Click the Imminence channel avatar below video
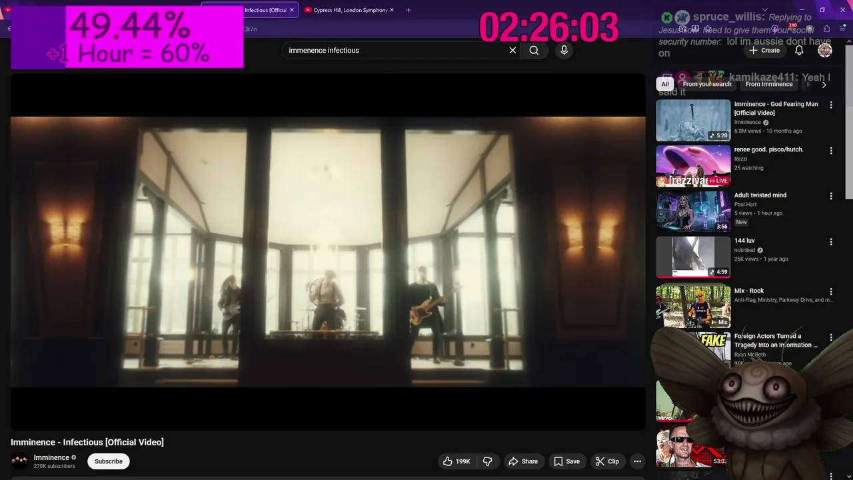Viewport: 853px width, 480px height. click(20, 461)
